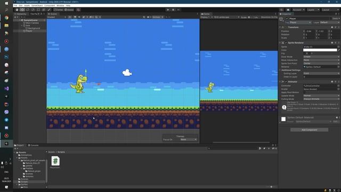Open Scene camera settings icon
This screenshot has width=341, height=192.
coord(149,17)
